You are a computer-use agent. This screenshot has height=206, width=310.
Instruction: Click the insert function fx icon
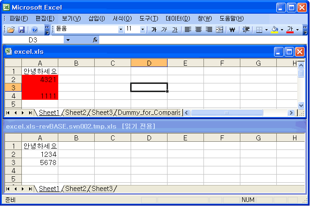(95, 40)
